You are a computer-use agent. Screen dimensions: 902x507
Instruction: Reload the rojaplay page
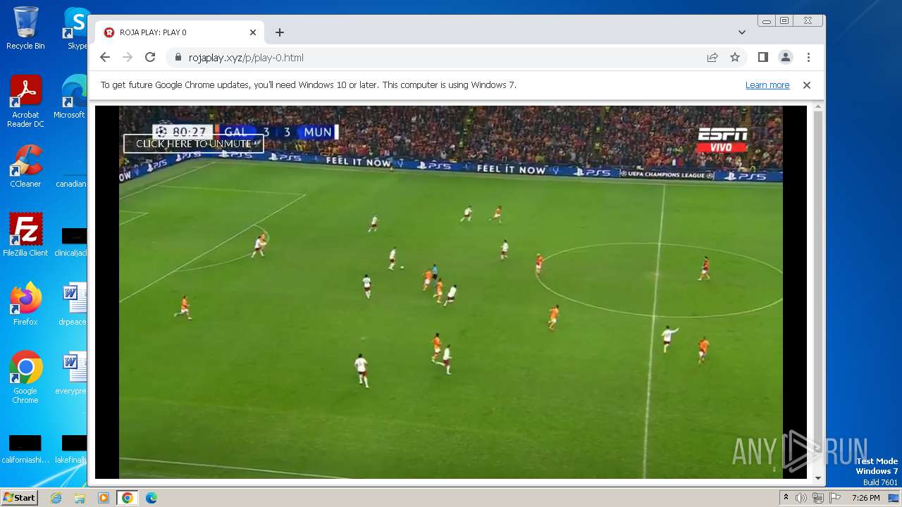pyautogui.click(x=150, y=58)
